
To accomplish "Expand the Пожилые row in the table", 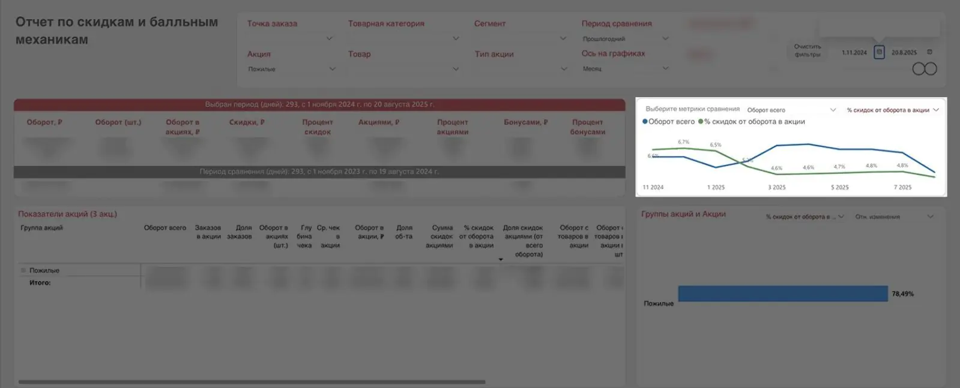I will click(x=24, y=270).
